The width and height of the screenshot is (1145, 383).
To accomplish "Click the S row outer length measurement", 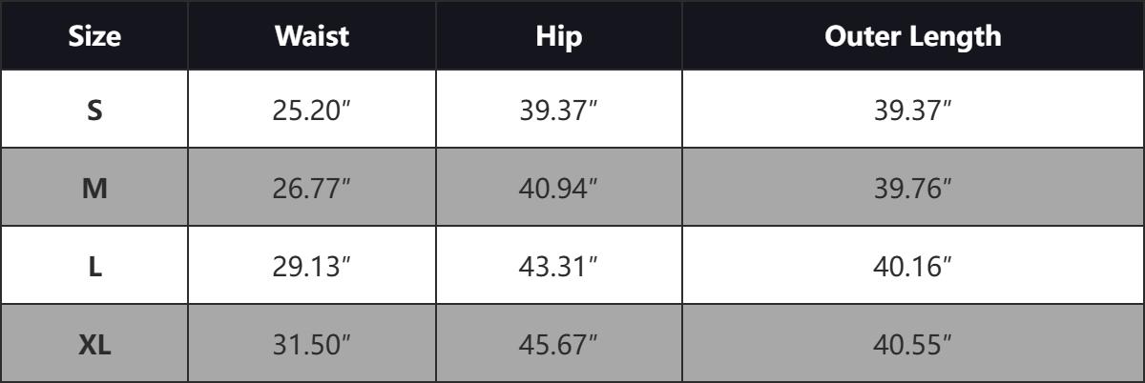I will tap(913, 111).
